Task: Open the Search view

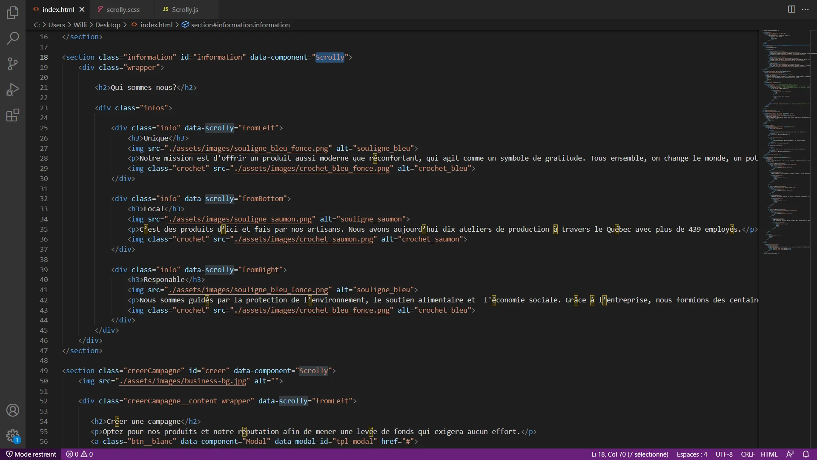Action: [13, 38]
